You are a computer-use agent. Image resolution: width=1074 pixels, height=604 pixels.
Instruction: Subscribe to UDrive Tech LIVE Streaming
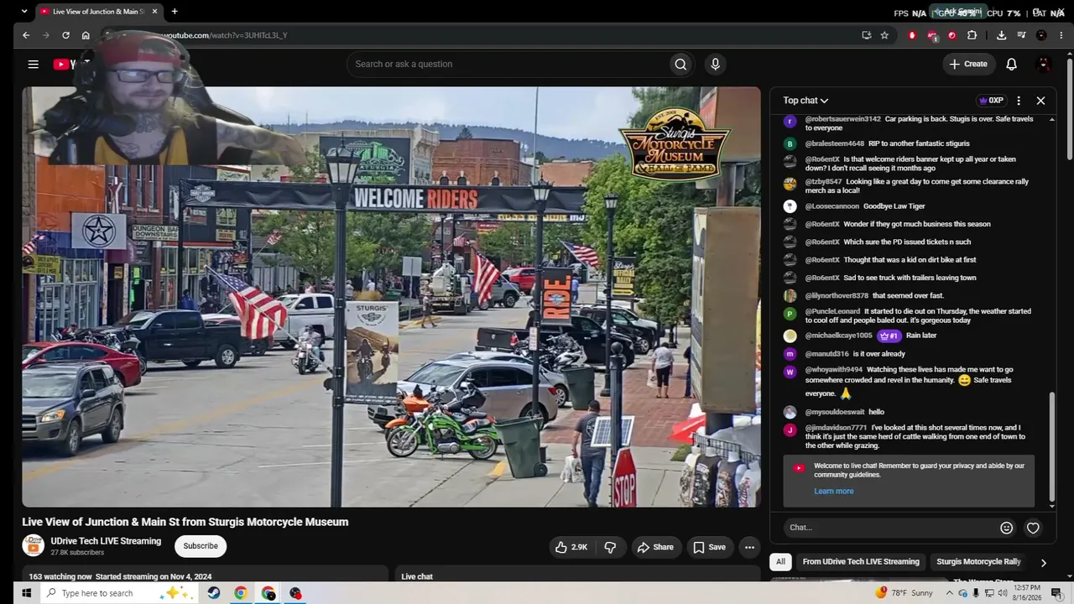(201, 546)
